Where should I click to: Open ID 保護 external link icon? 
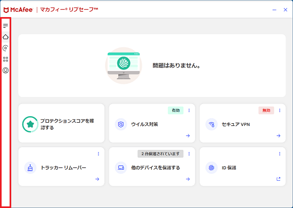coord(279,179)
